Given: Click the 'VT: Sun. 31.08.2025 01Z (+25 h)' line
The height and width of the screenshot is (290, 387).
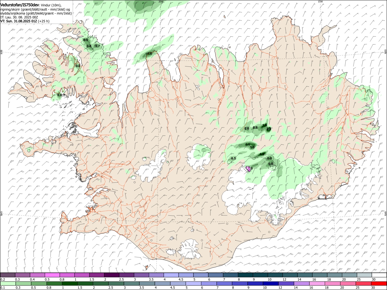Looking at the screenshot, I should (25, 21).
